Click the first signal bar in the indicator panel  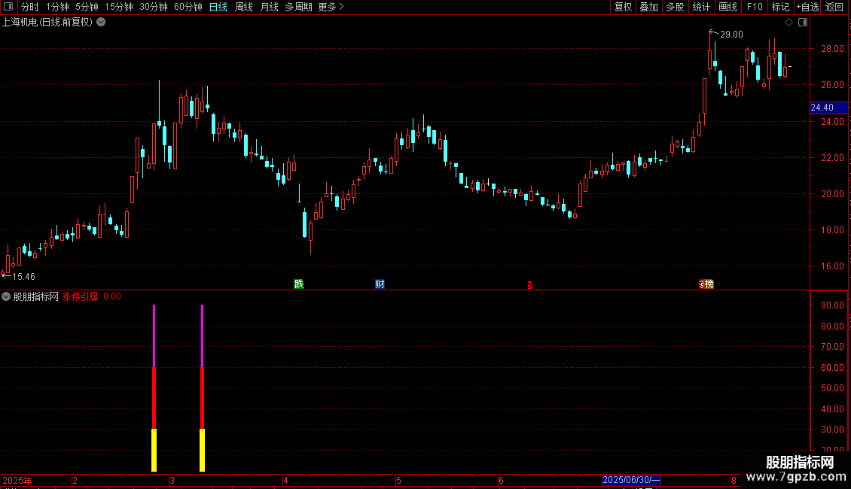coord(154,387)
